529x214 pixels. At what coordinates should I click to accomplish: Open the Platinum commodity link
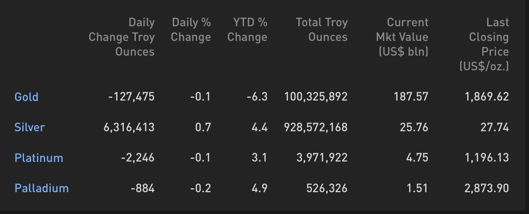coord(39,158)
